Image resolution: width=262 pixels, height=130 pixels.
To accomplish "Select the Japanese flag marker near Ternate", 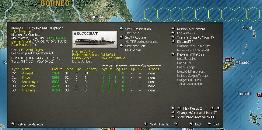I will [260, 95].
